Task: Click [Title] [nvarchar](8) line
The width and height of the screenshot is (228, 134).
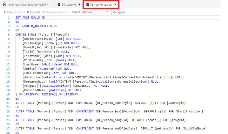Action: click(46, 52)
